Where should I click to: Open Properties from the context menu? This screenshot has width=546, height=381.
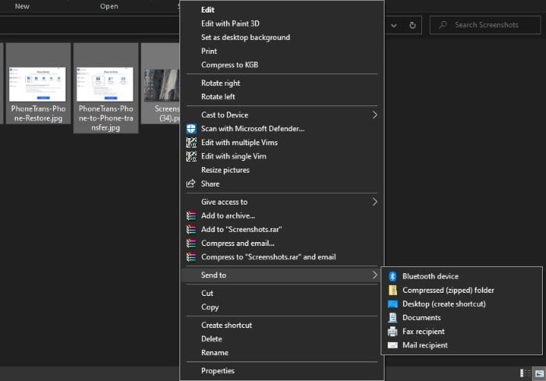(282, 371)
